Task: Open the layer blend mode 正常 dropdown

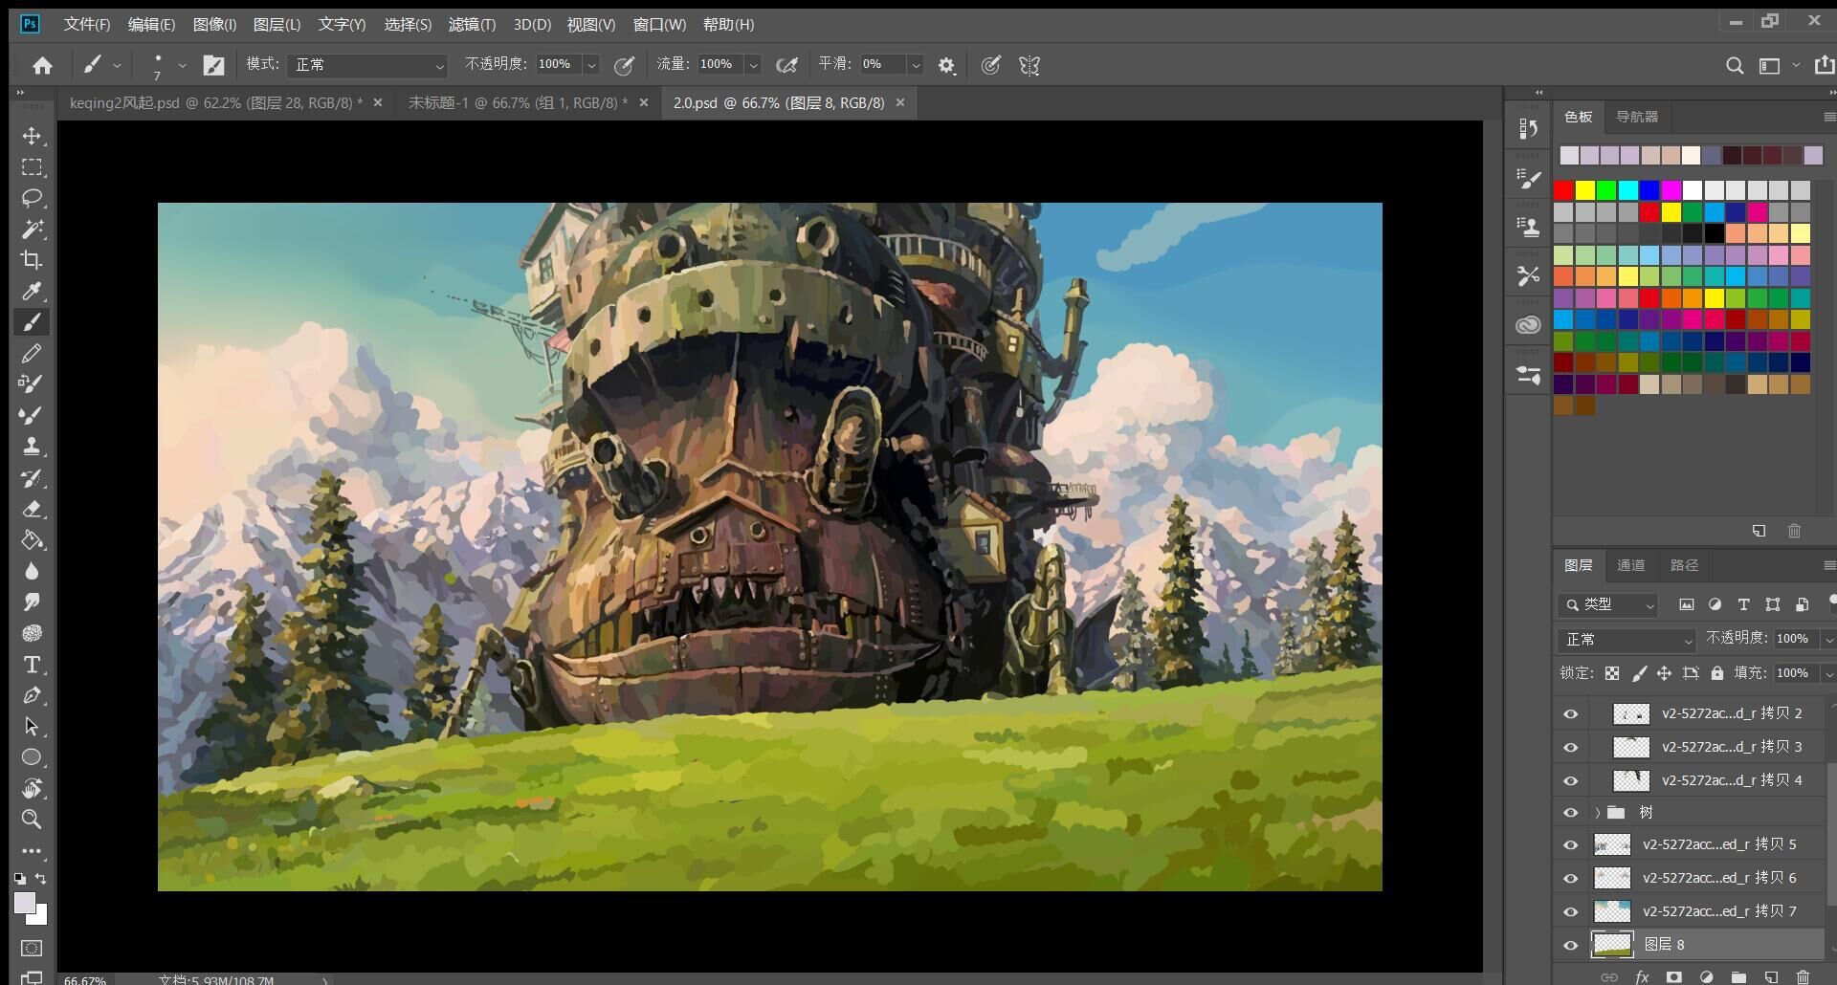Action: click(1627, 639)
